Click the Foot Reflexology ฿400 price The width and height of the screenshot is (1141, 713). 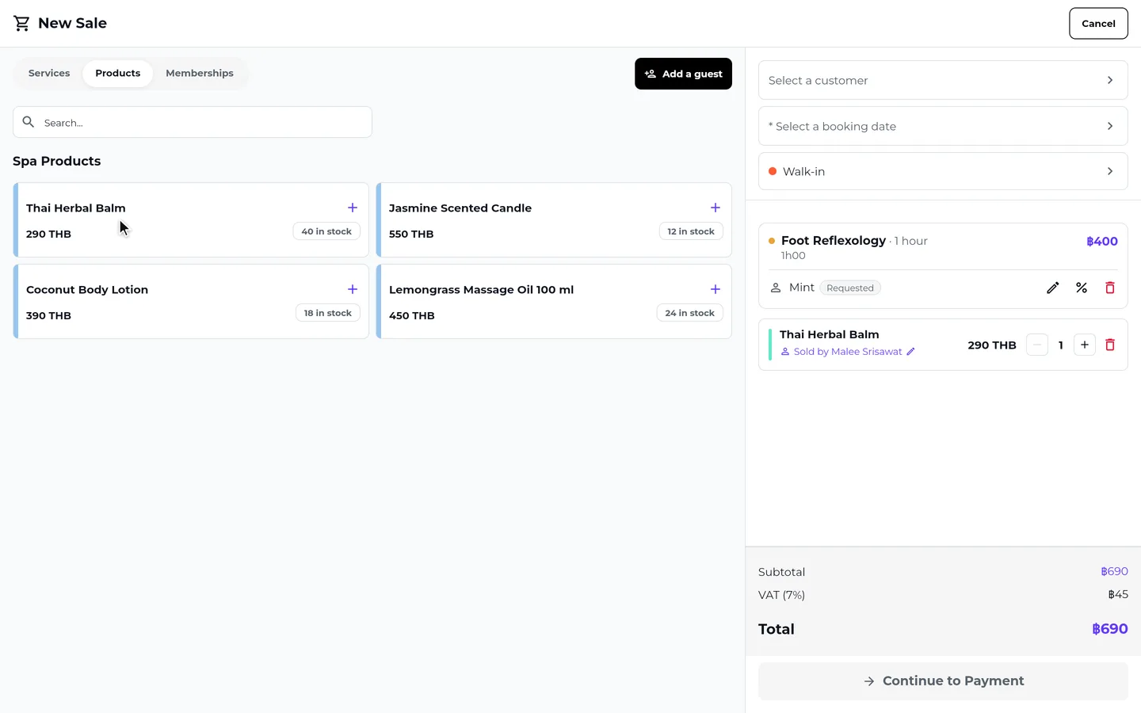pos(1102,241)
